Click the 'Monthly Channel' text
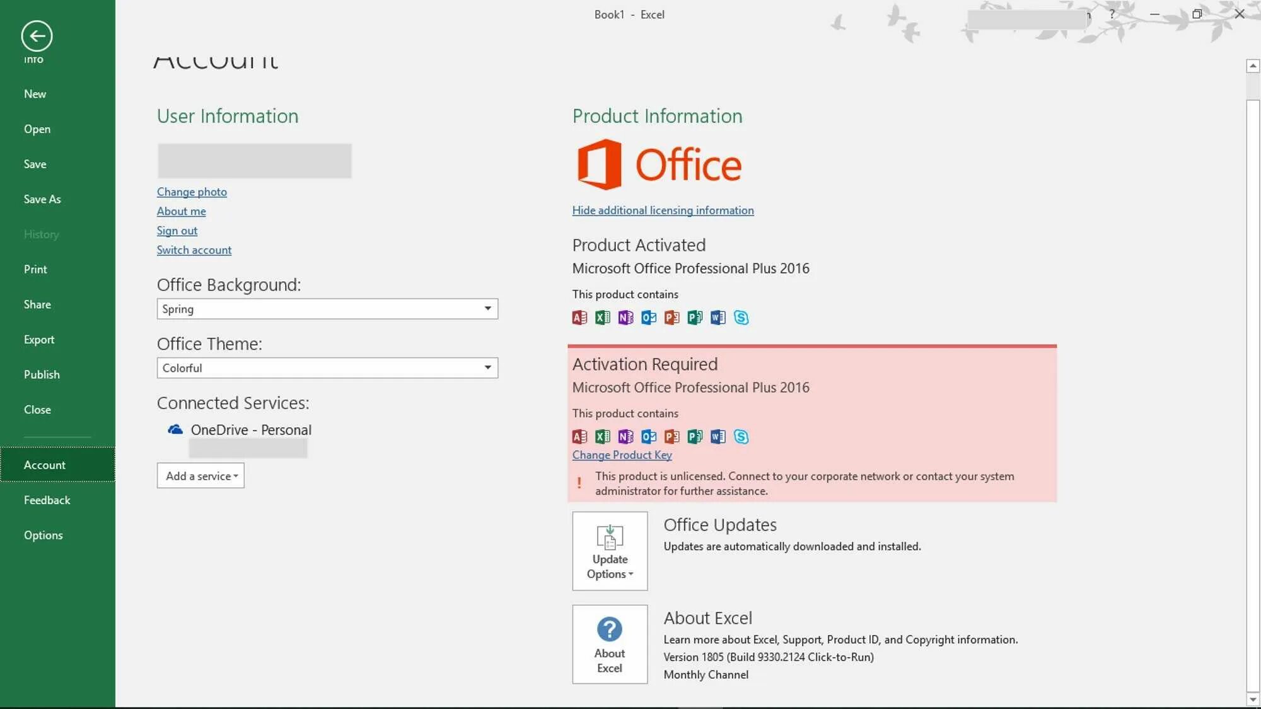Viewport: 1261px width, 709px height. (x=706, y=674)
